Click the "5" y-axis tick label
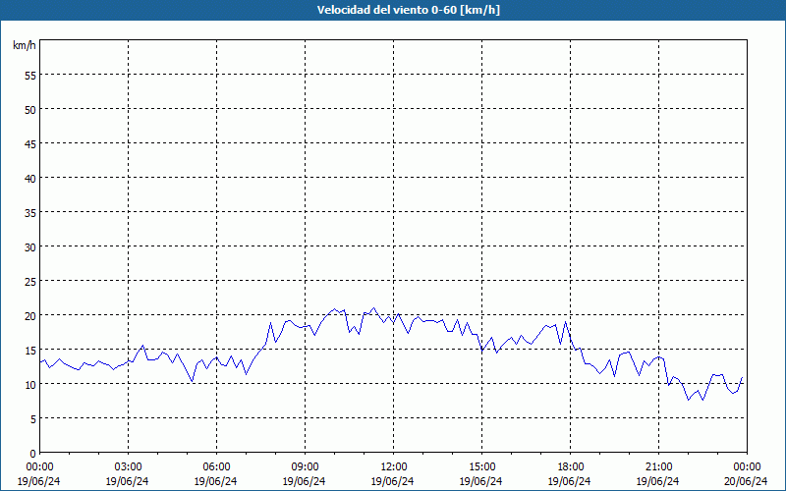The height and width of the screenshot is (491, 786). pyautogui.click(x=33, y=419)
